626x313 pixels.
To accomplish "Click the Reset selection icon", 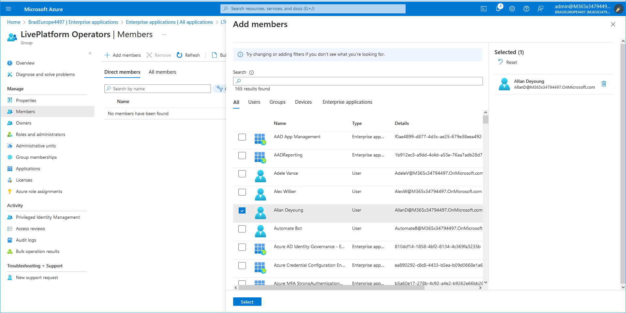I will (x=500, y=62).
